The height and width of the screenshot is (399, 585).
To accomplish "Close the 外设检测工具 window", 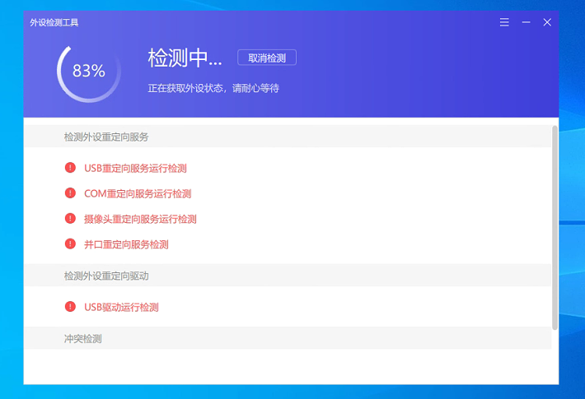I will (x=547, y=22).
